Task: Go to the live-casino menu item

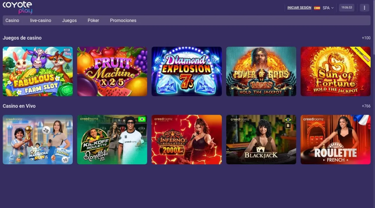Action: tap(41, 21)
